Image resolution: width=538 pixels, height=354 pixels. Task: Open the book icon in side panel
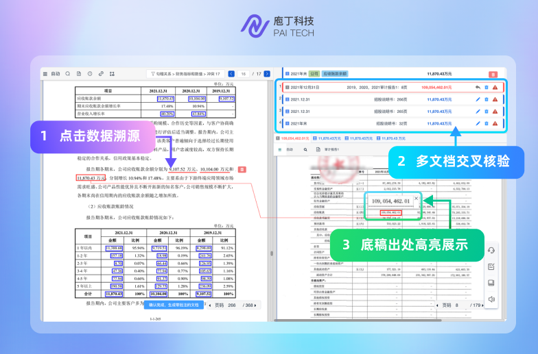pyautogui.click(x=491, y=283)
